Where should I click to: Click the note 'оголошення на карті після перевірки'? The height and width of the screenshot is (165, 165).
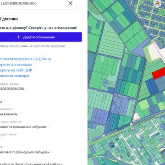(32, 46)
